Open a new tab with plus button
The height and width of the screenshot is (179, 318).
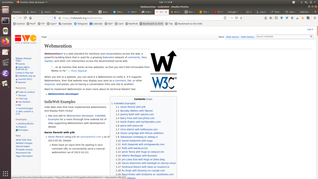tap(315, 12)
